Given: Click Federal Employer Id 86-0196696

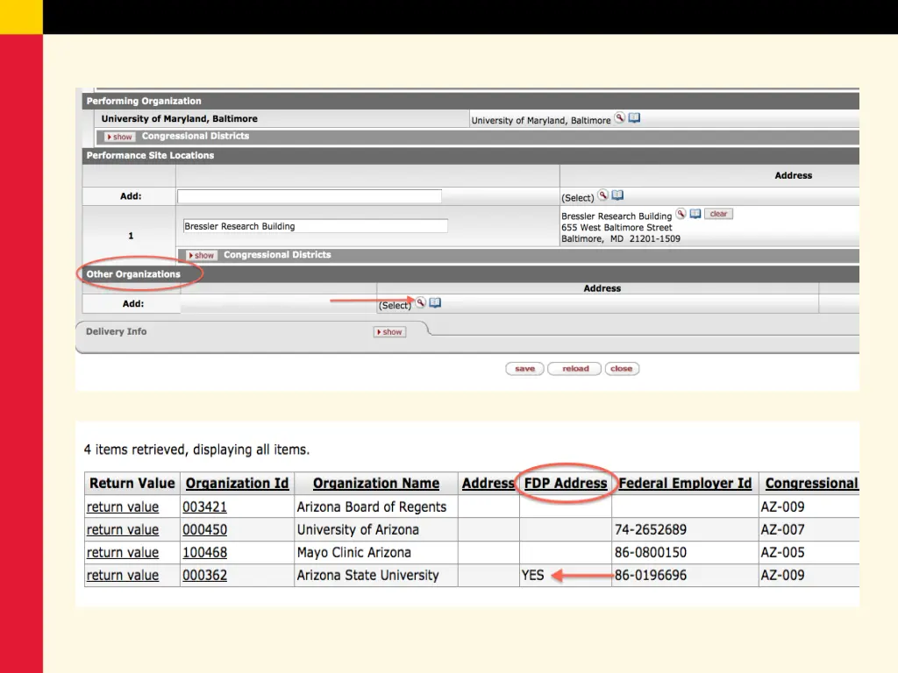Looking at the screenshot, I should 651,576.
